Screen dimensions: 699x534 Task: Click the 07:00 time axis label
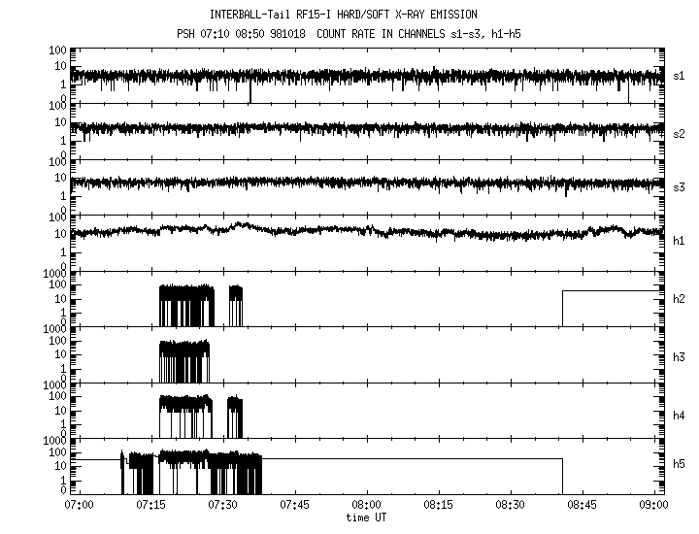(80, 505)
